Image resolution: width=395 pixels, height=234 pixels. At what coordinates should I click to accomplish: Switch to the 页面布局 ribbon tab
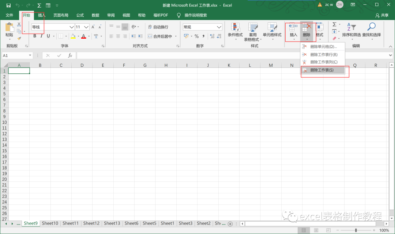point(61,15)
